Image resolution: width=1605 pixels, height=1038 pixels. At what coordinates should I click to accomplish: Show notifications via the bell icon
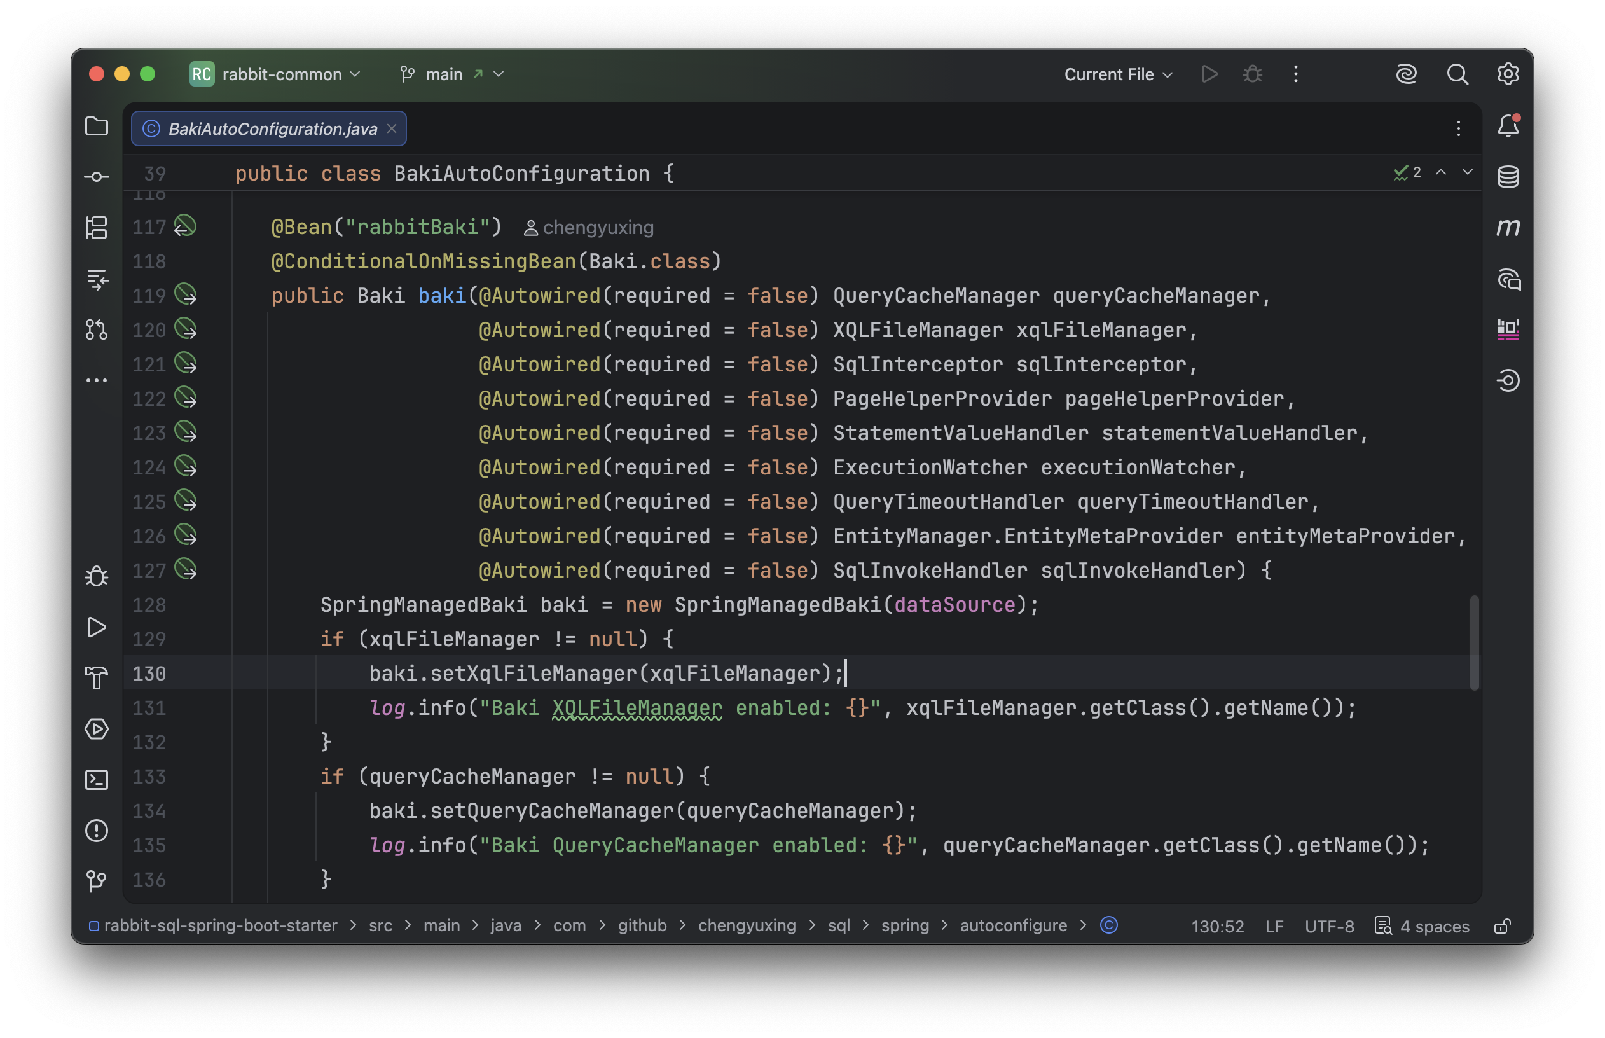tap(1508, 125)
